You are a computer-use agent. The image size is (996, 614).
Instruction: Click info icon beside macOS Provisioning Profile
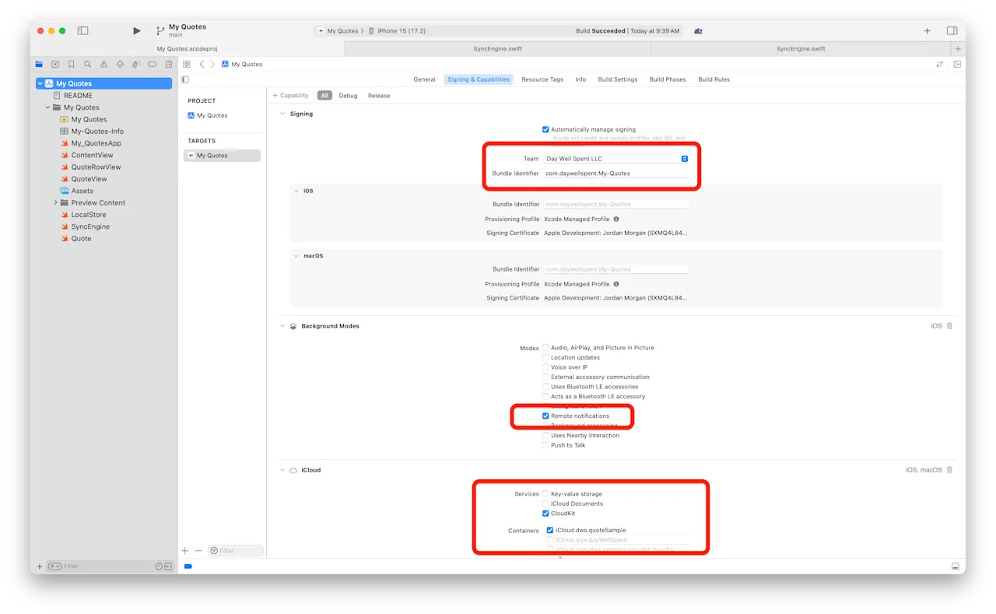616,284
